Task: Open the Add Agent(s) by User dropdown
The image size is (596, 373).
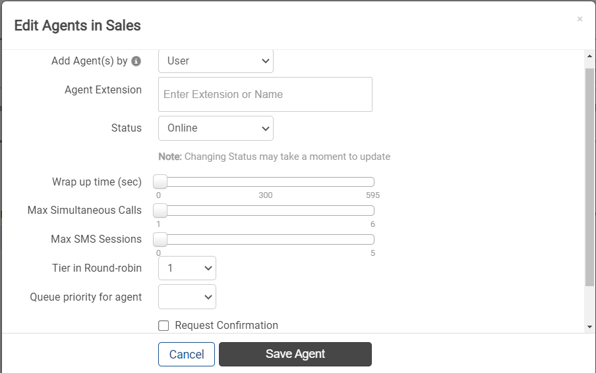Action: coord(216,61)
